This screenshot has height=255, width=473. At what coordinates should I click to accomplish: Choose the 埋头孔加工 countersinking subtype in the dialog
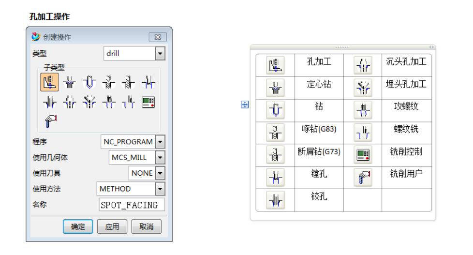tap(89, 102)
